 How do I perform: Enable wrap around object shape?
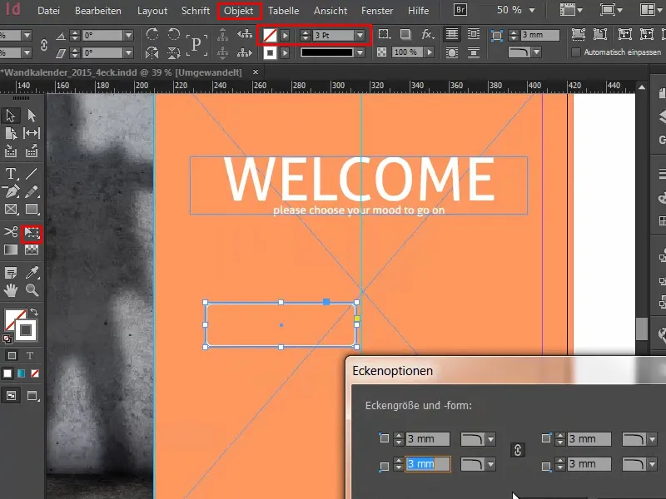452,52
